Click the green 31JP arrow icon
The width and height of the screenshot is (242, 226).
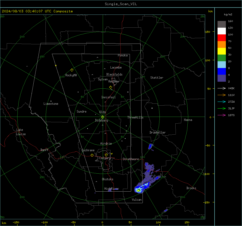click(222, 109)
